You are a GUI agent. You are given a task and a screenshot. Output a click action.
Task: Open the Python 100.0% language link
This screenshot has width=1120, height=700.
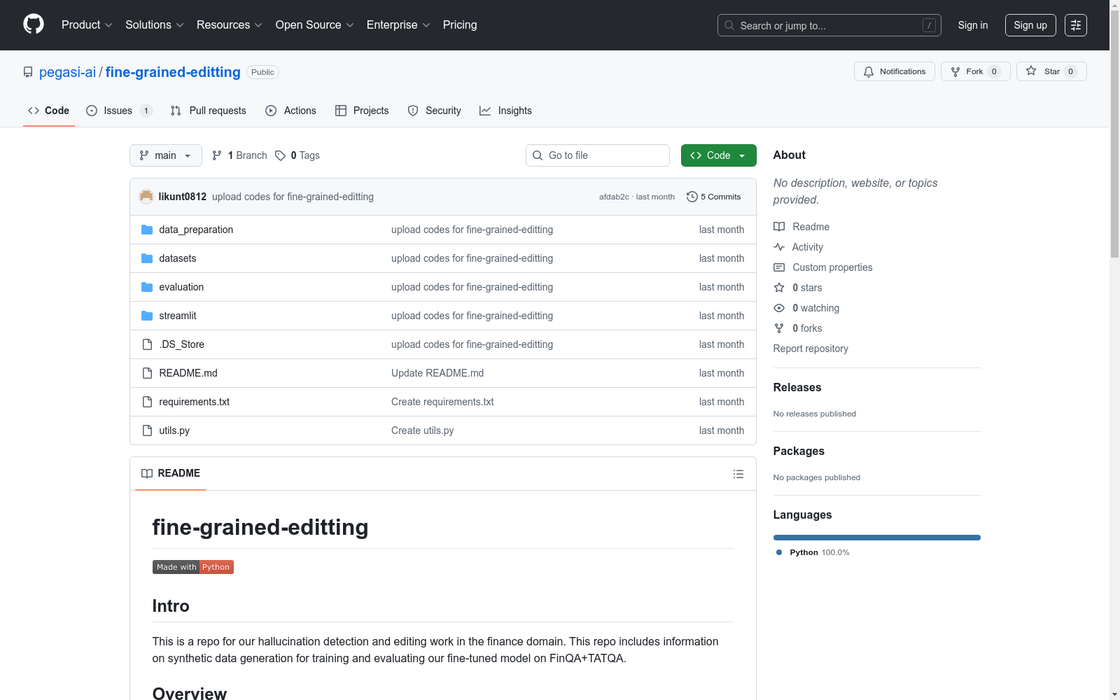(813, 552)
